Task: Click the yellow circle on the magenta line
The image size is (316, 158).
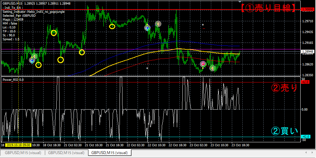Action: pos(82,52)
